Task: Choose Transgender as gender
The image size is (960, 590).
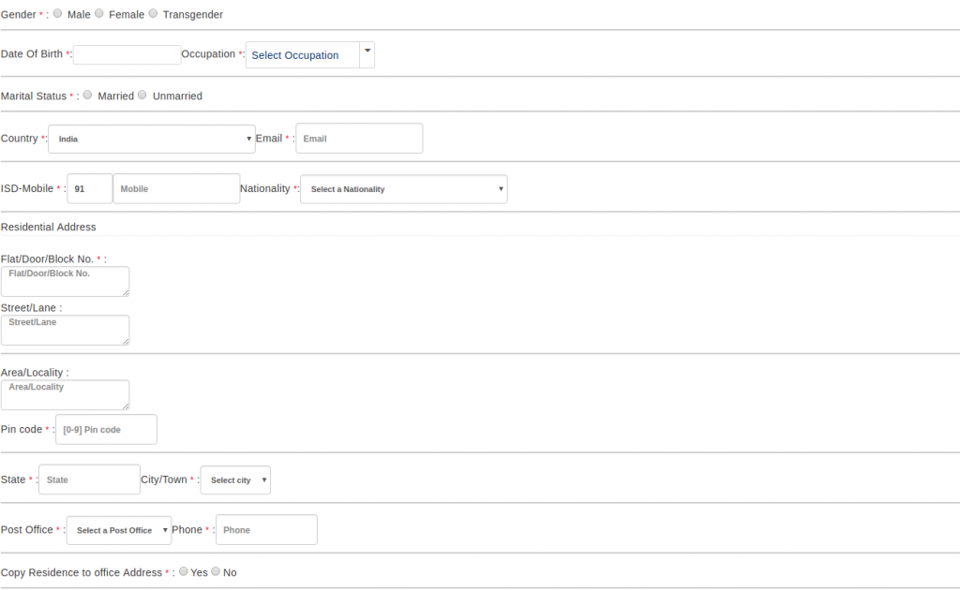Action: (x=151, y=13)
